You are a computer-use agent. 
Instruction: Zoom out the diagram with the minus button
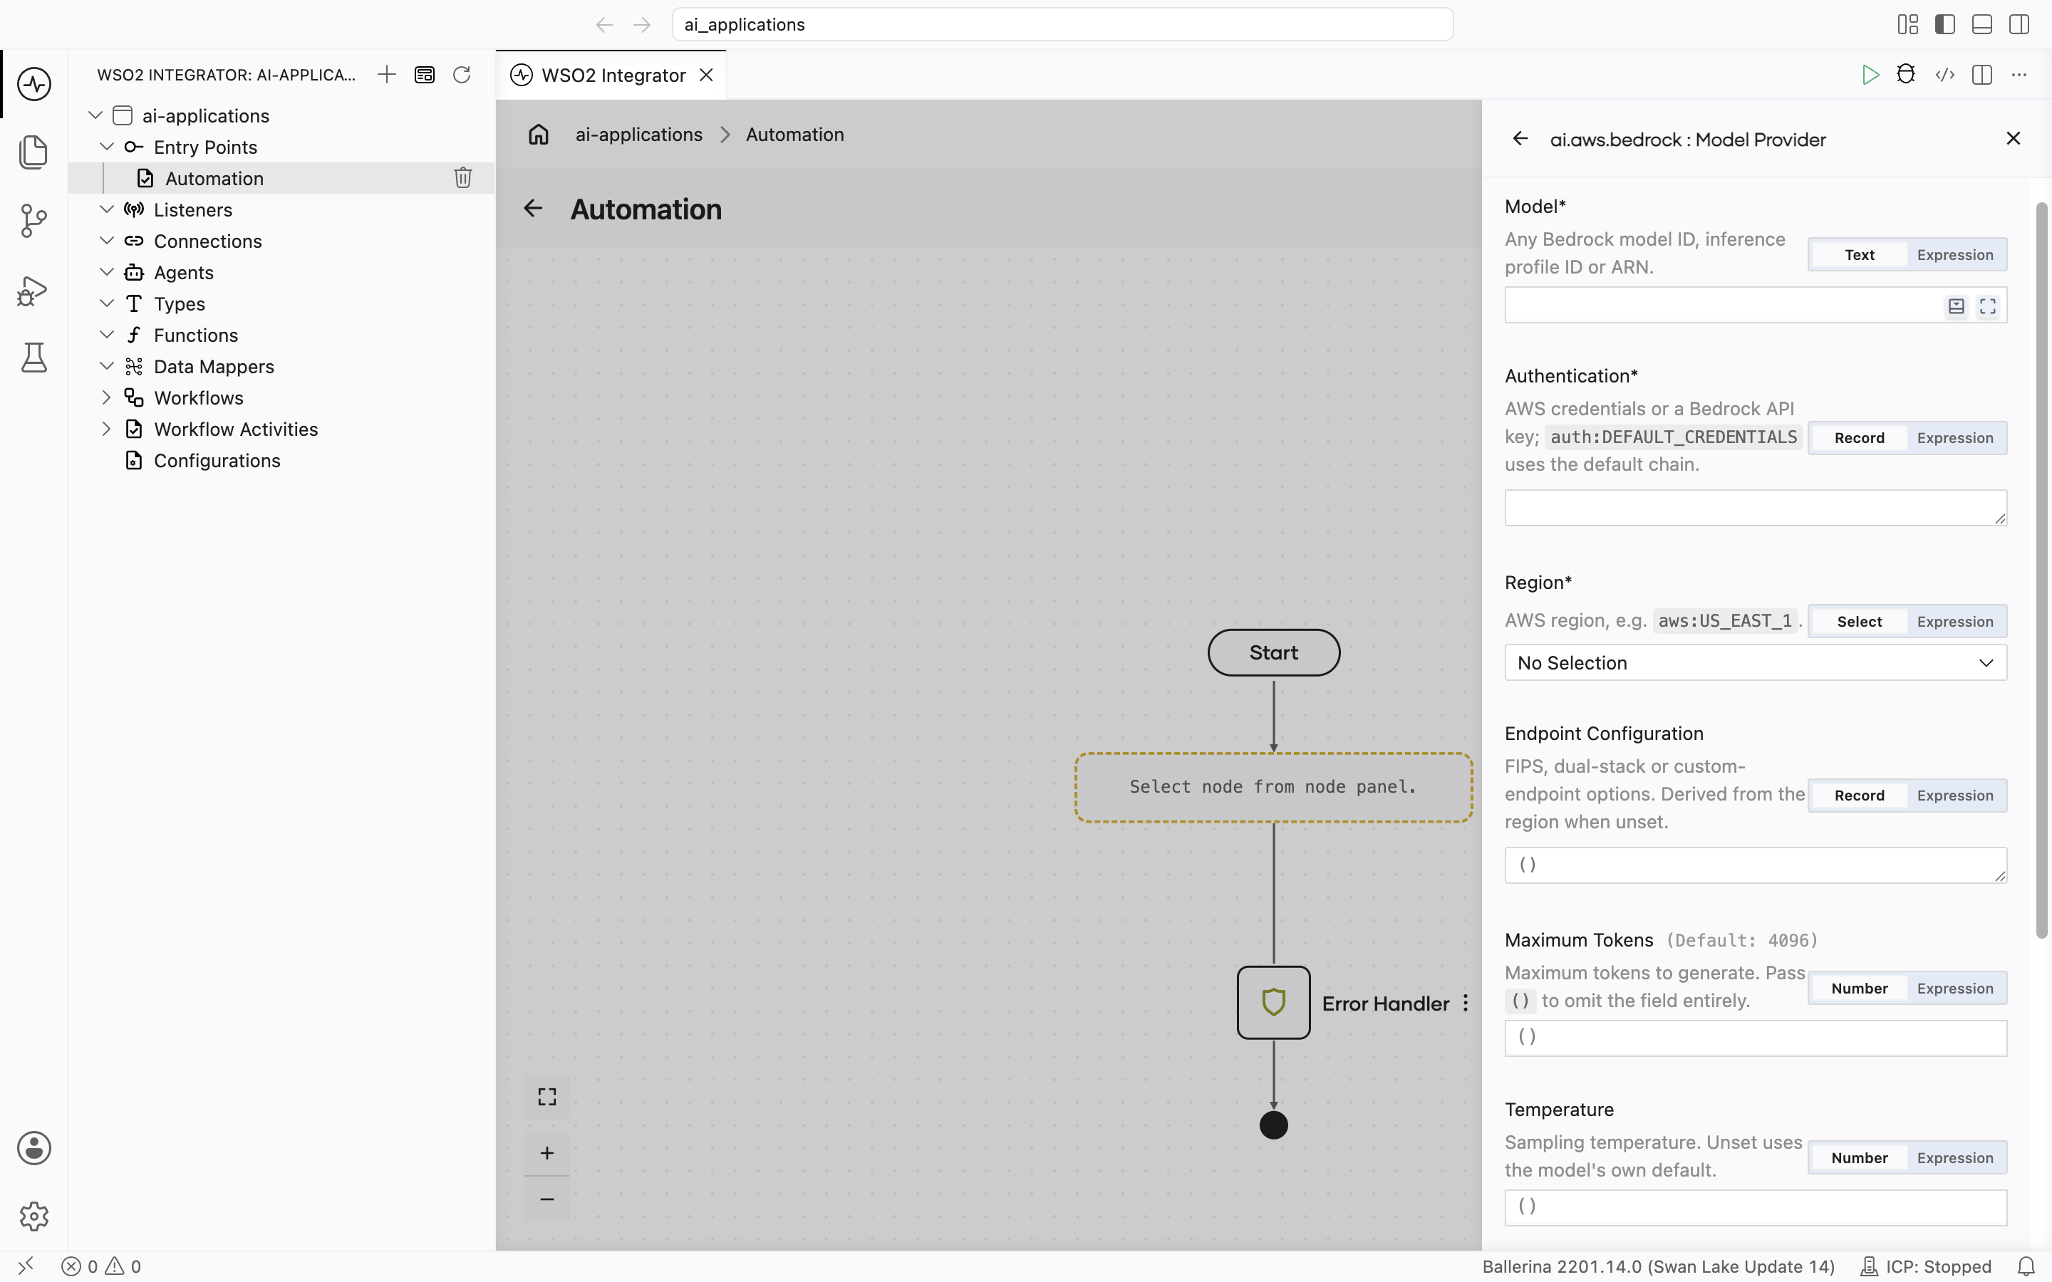(x=547, y=1199)
